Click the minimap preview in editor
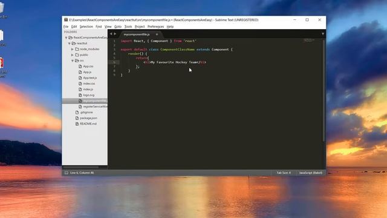Screen dimensions: 387x218 (x=309, y=41)
